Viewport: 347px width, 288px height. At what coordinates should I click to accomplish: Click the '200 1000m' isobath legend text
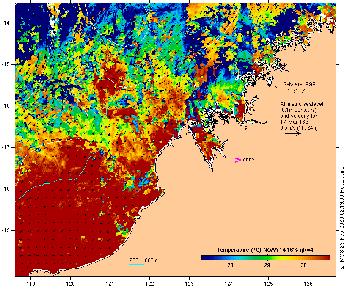[x=143, y=260]
